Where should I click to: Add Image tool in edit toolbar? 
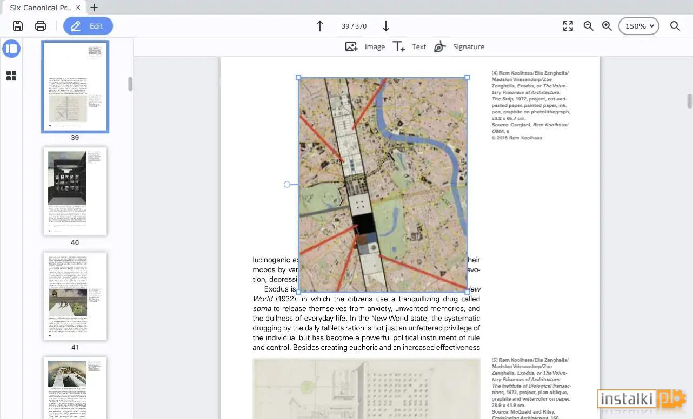pyautogui.click(x=365, y=47)
